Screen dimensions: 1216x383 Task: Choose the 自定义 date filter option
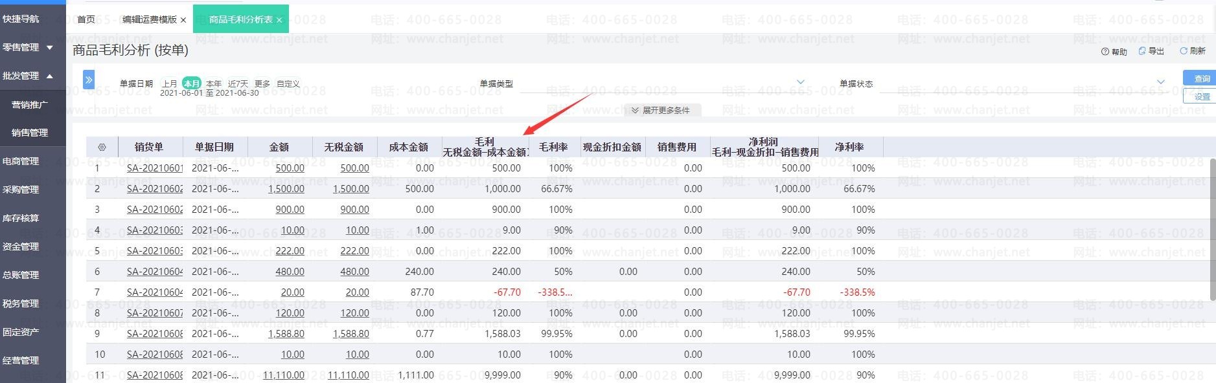288,83
